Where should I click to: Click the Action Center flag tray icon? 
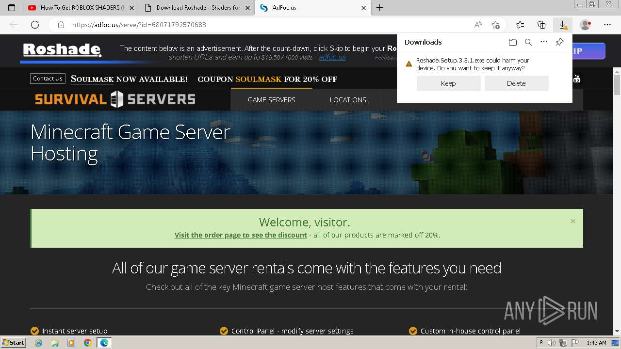(575, 343)
